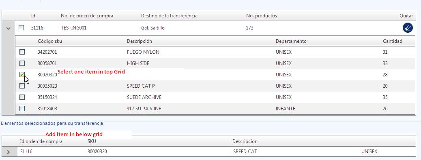Click the No. productos column header

click(x=262, y=16)
